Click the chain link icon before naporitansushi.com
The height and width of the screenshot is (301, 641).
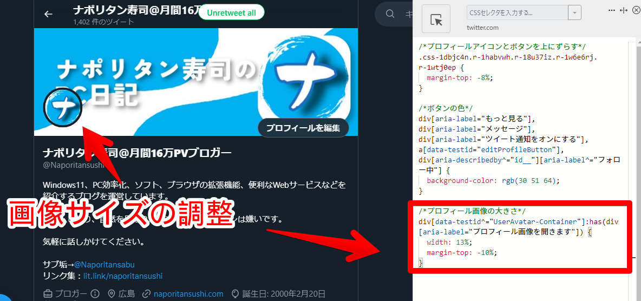[x=146, y=293]
